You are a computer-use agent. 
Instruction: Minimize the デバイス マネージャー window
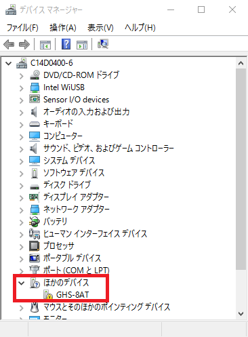tap(171, 9)
